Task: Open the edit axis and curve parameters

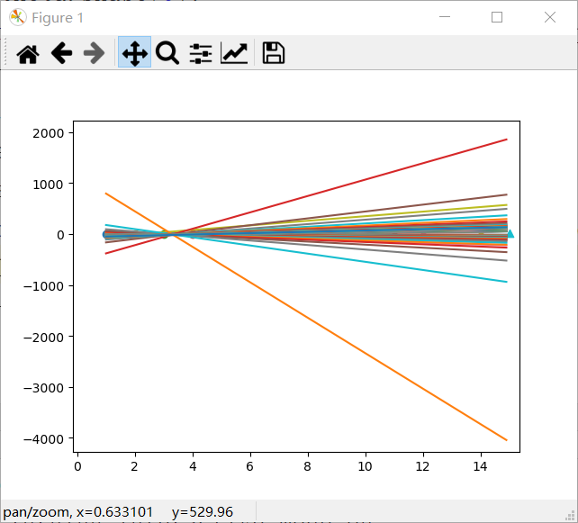Action: [x=235, y=54]
